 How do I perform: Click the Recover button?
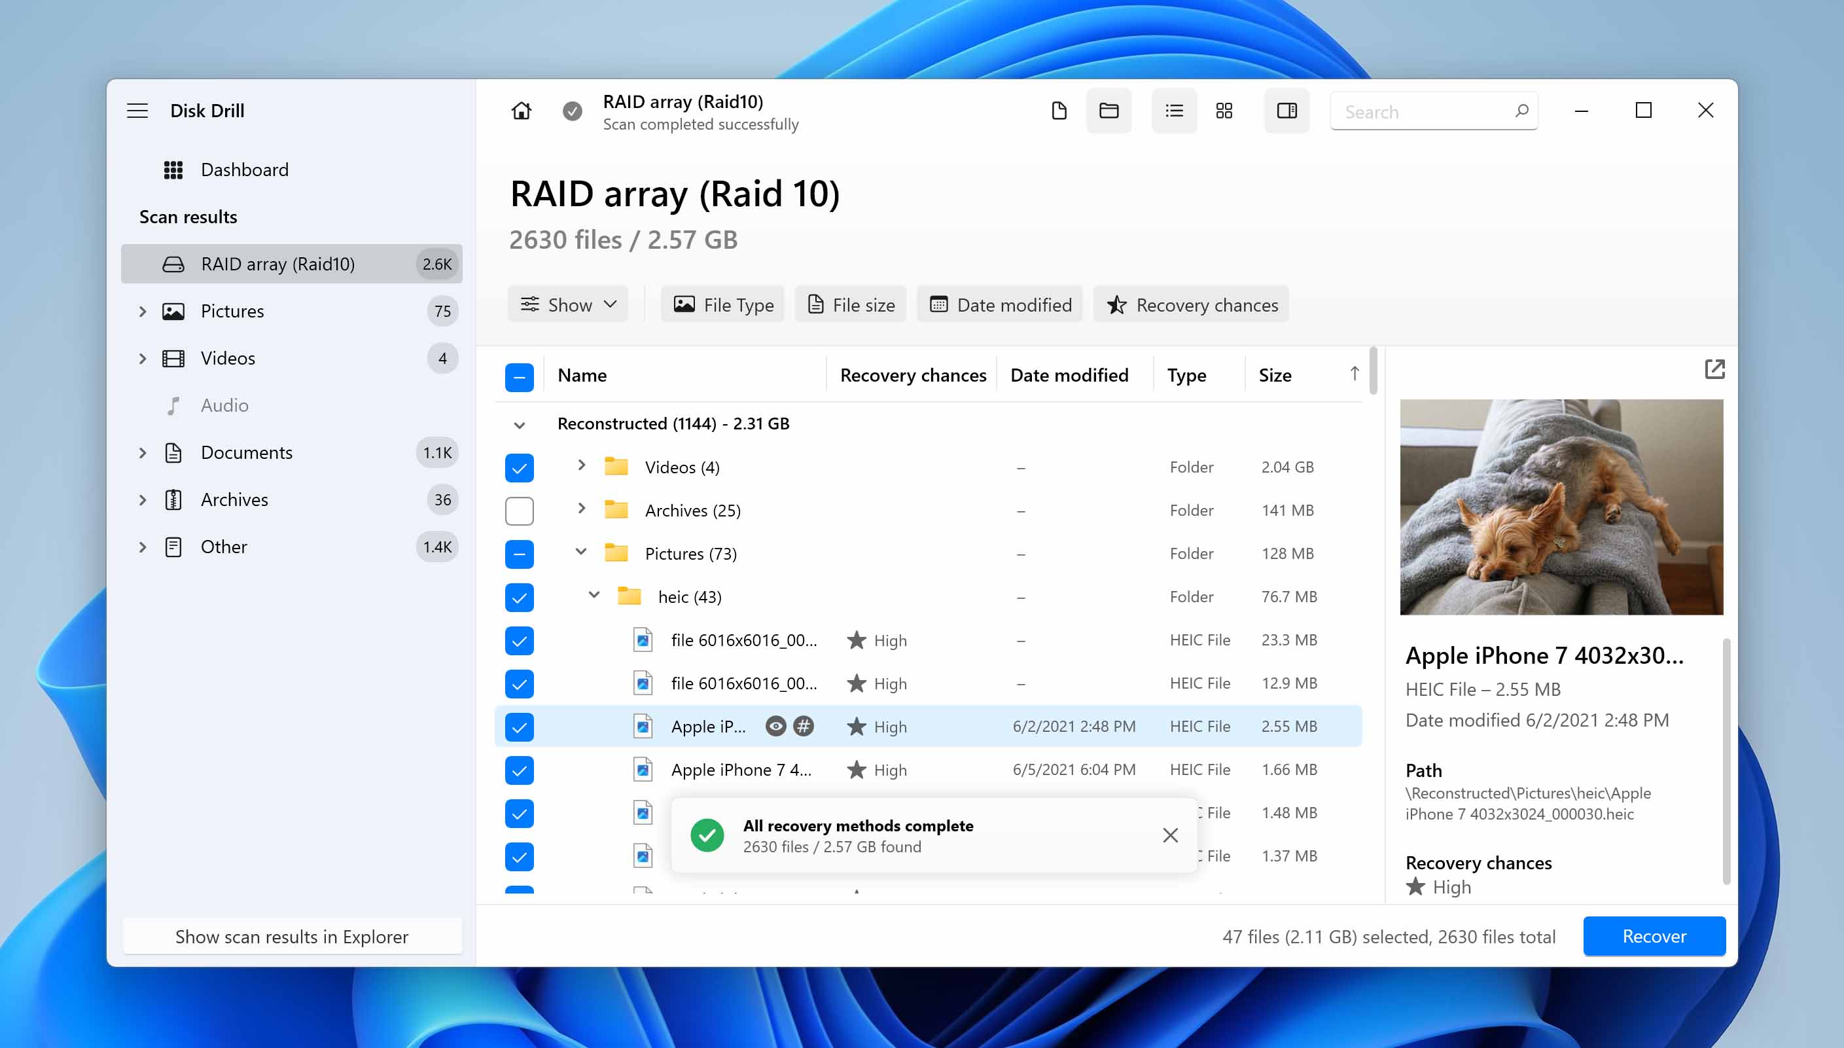coord(1654,935)
